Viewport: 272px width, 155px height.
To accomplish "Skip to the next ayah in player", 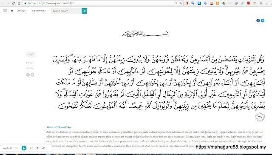I will [31, 148].
